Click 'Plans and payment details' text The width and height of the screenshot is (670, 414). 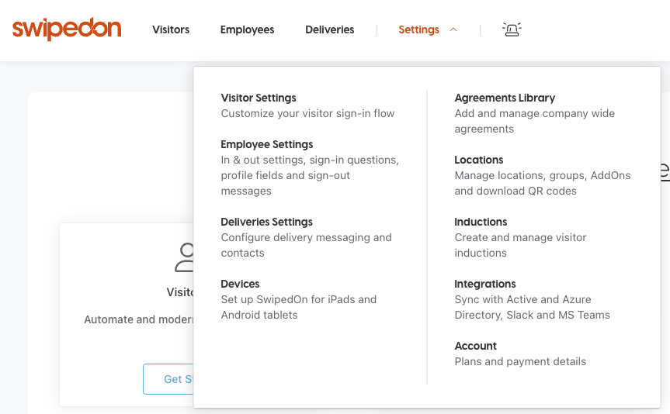point(520,361)
